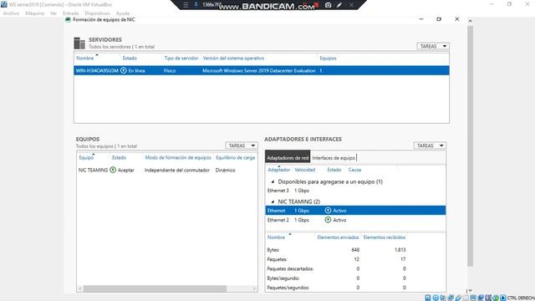Select the NIC TEAMING team row

click(167, 170)
